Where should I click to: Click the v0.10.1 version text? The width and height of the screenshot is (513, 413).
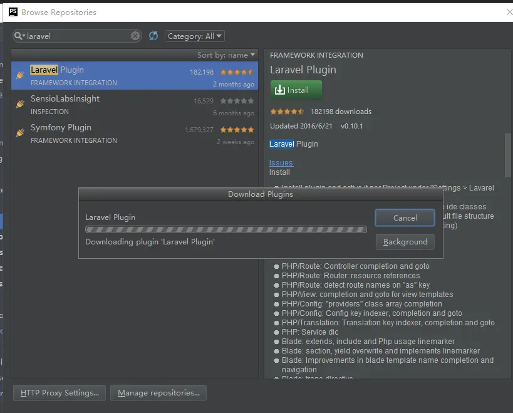click(x=351, y=126)
